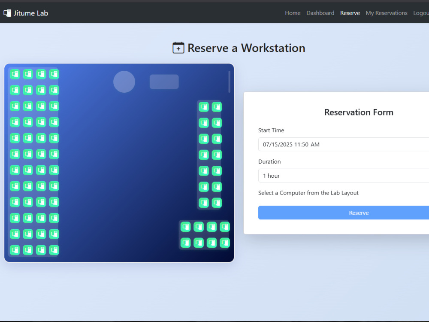
Task: Select last computer in bottom row of left block
Action: click(54, 250)
